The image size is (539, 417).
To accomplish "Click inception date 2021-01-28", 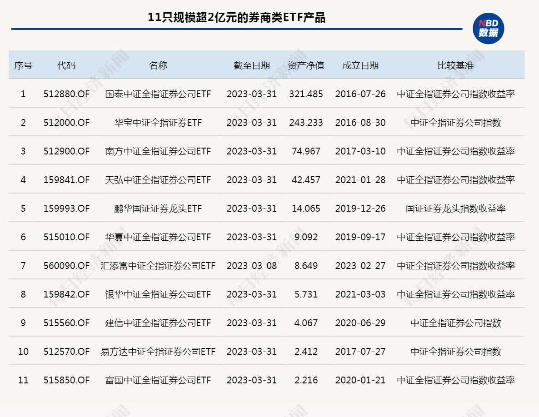I will coord(360,179).
